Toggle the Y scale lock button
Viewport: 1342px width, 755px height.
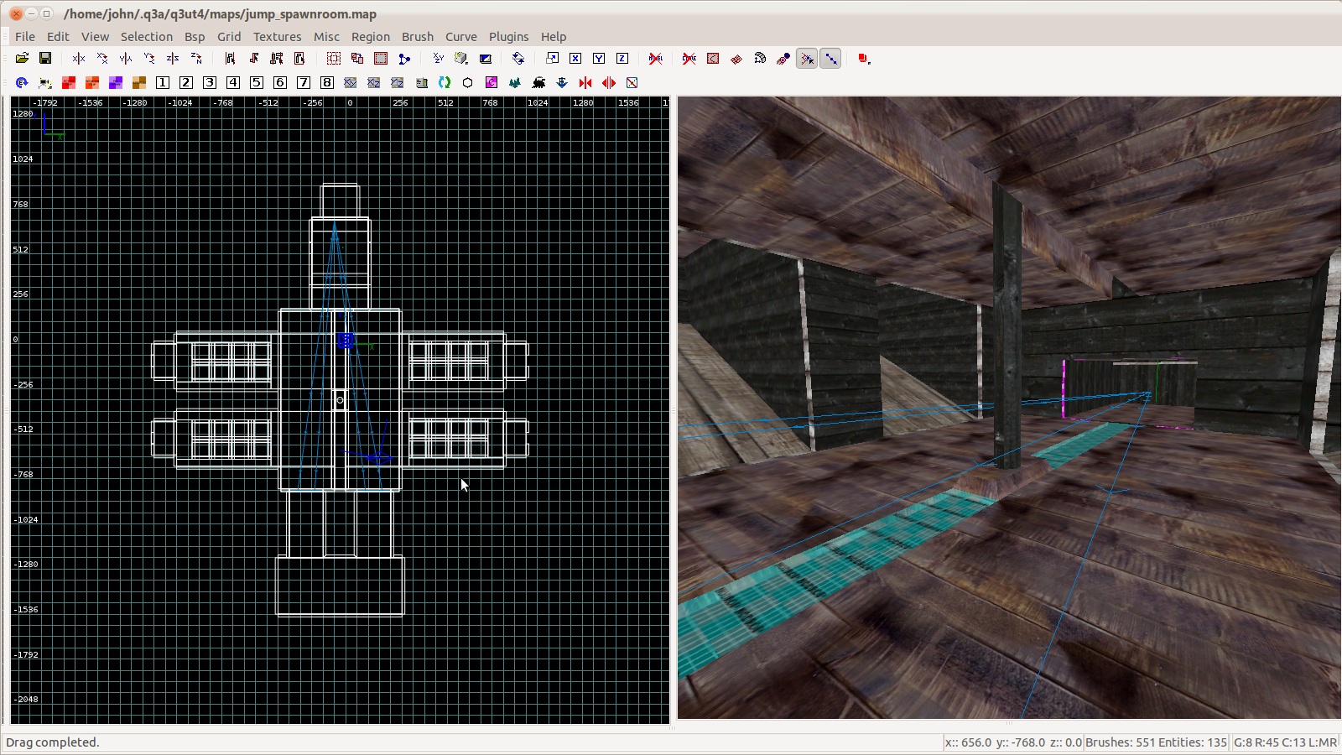pyautogui.click(x=599, y=59)
